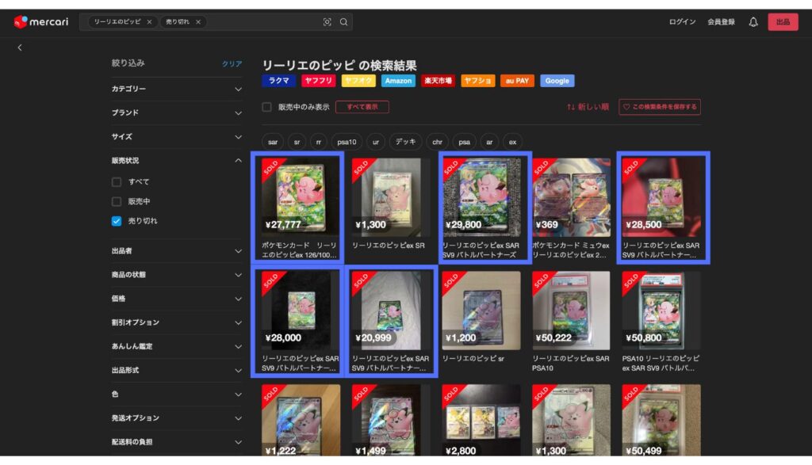Clear filters with クリア
The height and width of the screenshot is (465, 812).
tap(232, 63)
